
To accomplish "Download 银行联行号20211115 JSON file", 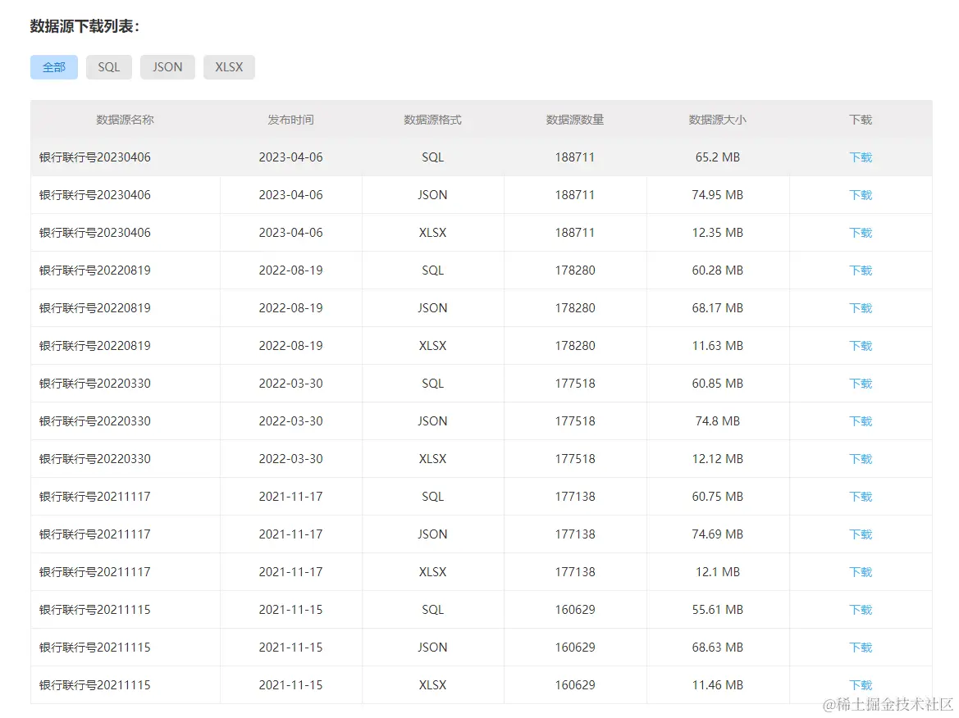I will click(x=861, y=648).
